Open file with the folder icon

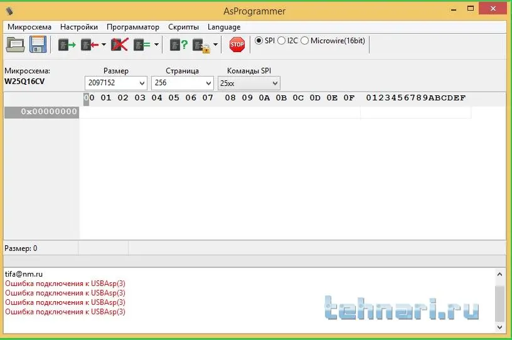coord(15,45)
